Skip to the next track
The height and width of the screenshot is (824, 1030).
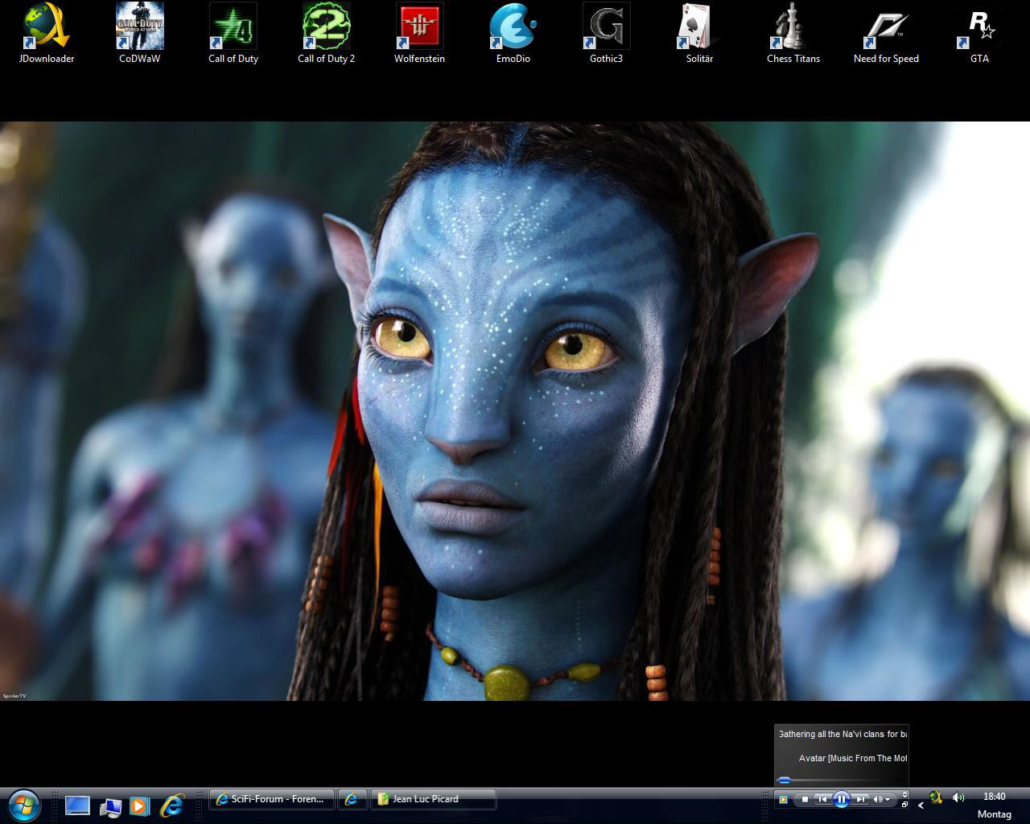pyautogui.click(x=860, y=799)
